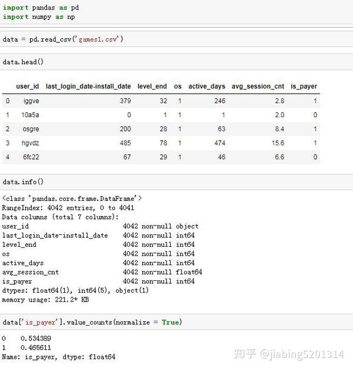This screenshot has height=371, width=353.
Task: Click active_days value 474
Action: tap(220, 143)
